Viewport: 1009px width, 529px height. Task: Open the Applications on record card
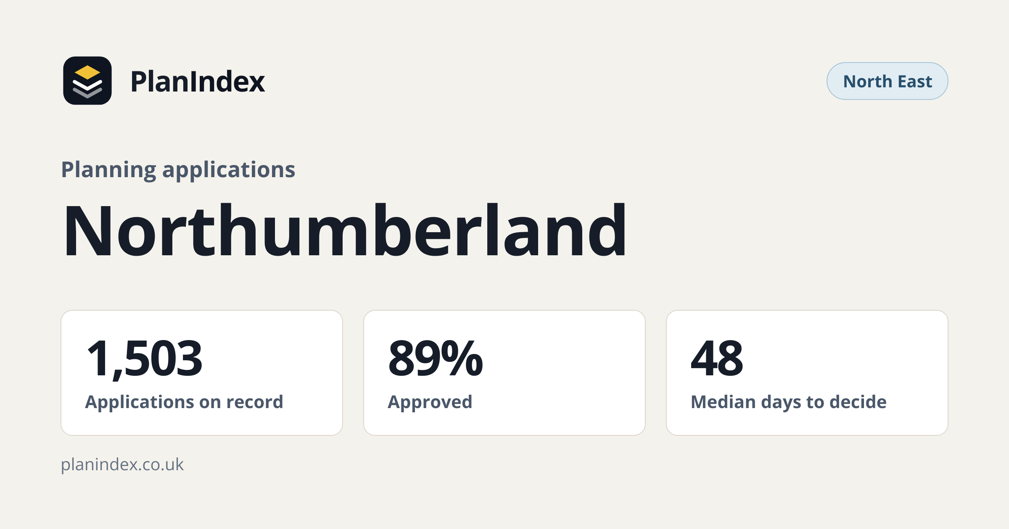202,373
